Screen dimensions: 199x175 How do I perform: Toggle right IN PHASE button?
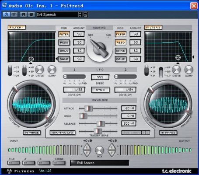(x=168, y=133)
